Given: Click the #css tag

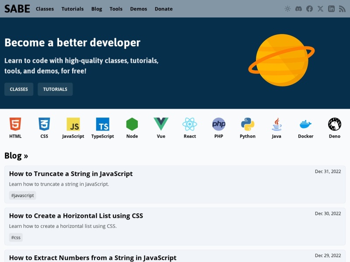Looking at the screenshot, I should [16, 238].
